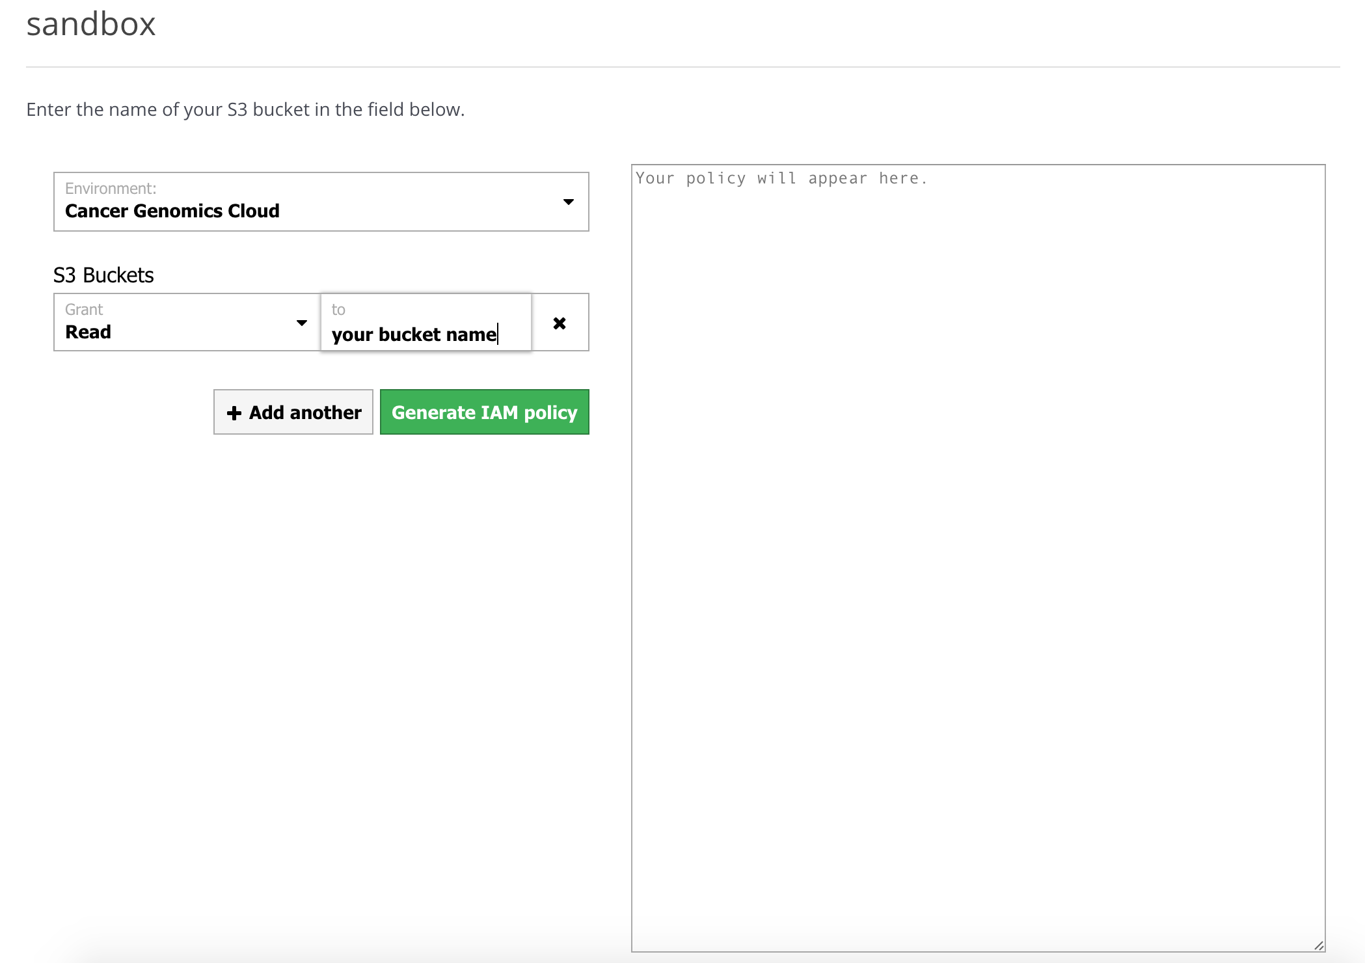The width and height of the screenshot is (1365, 963).
Task: Click the Generate IAM policy button
Action: pyautogui.click(x=484, y=412)
